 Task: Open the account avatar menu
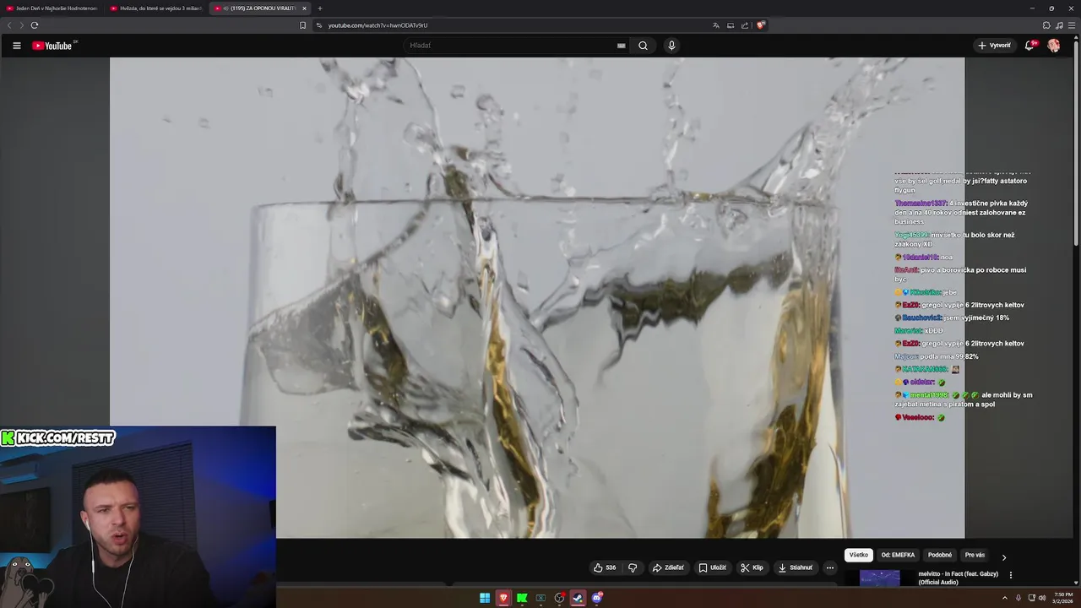[x=1053, y=46]
